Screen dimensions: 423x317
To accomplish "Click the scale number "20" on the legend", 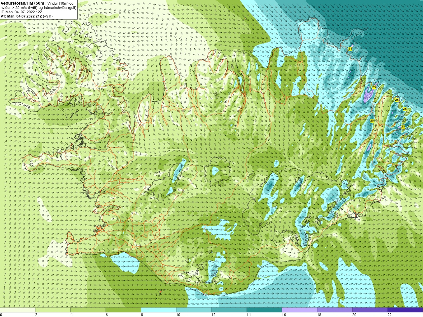I will [354, 315].
